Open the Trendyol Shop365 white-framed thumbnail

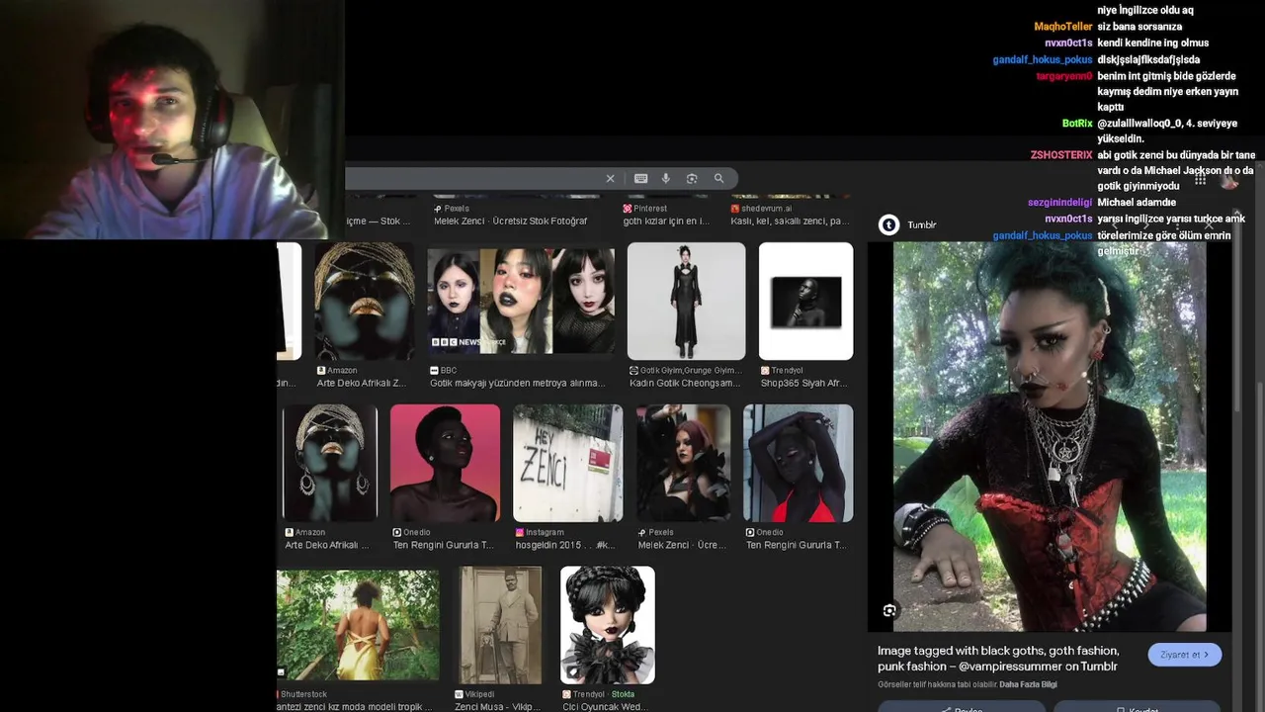(x=805, y=302)
